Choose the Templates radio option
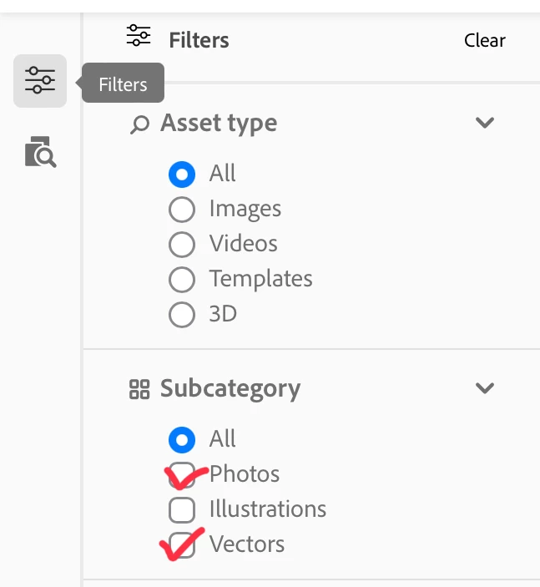The image size is (540, 587). tap(182, 280)
